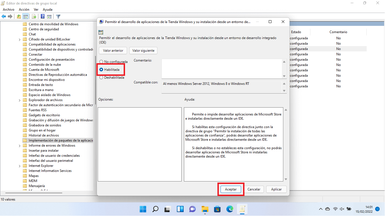
Task: Select the Deshabilitada radio button
Action: (x=101, y=77)
